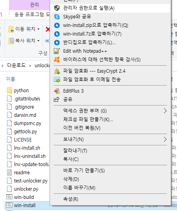The image size is (177, 211).
Task: Click the Avast orange icon
Action: click(x=57, y=60)
